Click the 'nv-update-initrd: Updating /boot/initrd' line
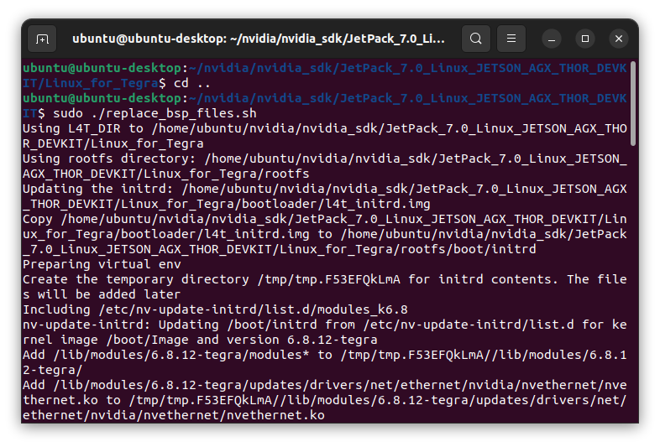 pos(325,325)
